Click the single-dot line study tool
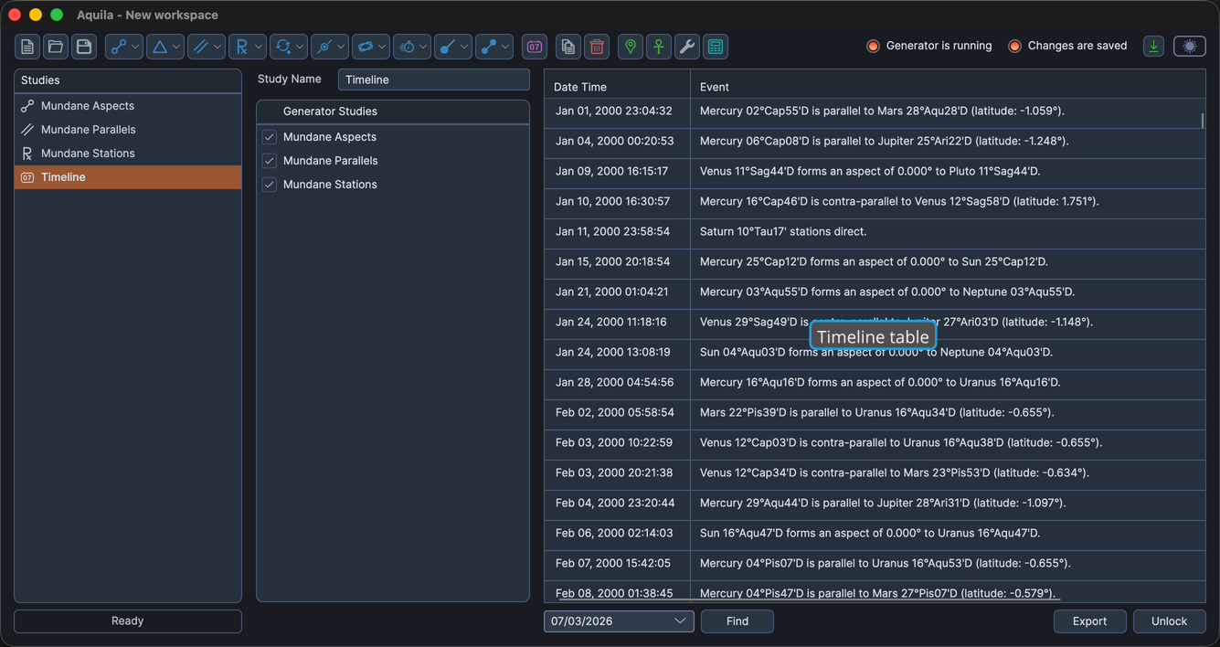Viewport: 1220px width, 647px height. (x=453, y=47)
